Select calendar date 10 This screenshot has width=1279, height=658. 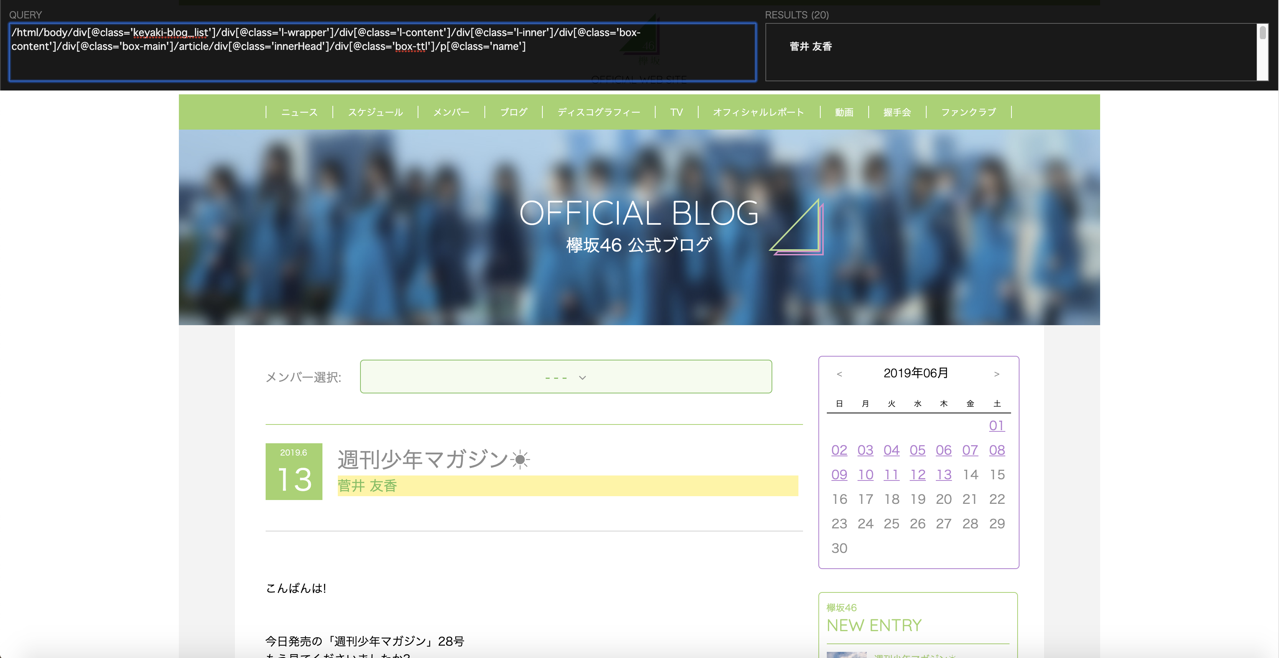click(x=866, y=475)
